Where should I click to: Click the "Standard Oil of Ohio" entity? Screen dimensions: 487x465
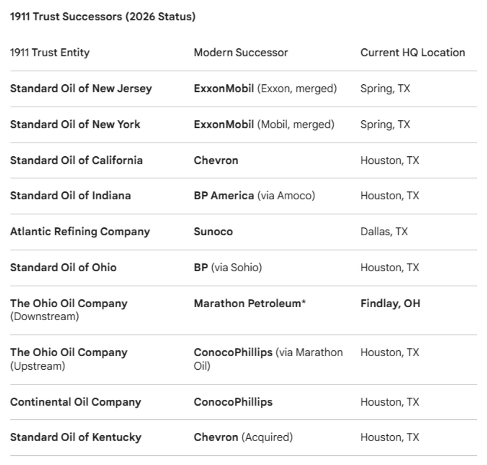[x=63, y=267]
